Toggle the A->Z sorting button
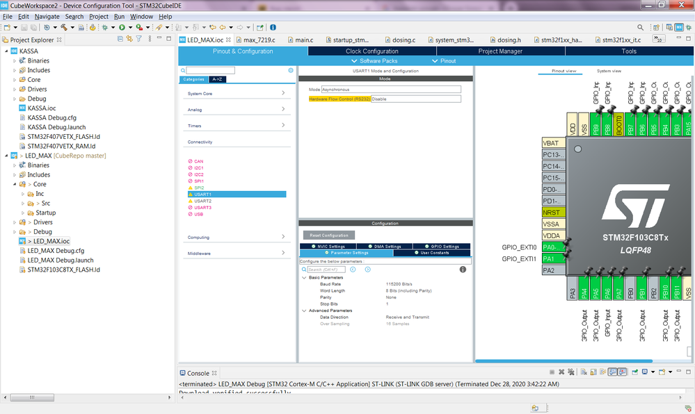 (x=217, y=79)
